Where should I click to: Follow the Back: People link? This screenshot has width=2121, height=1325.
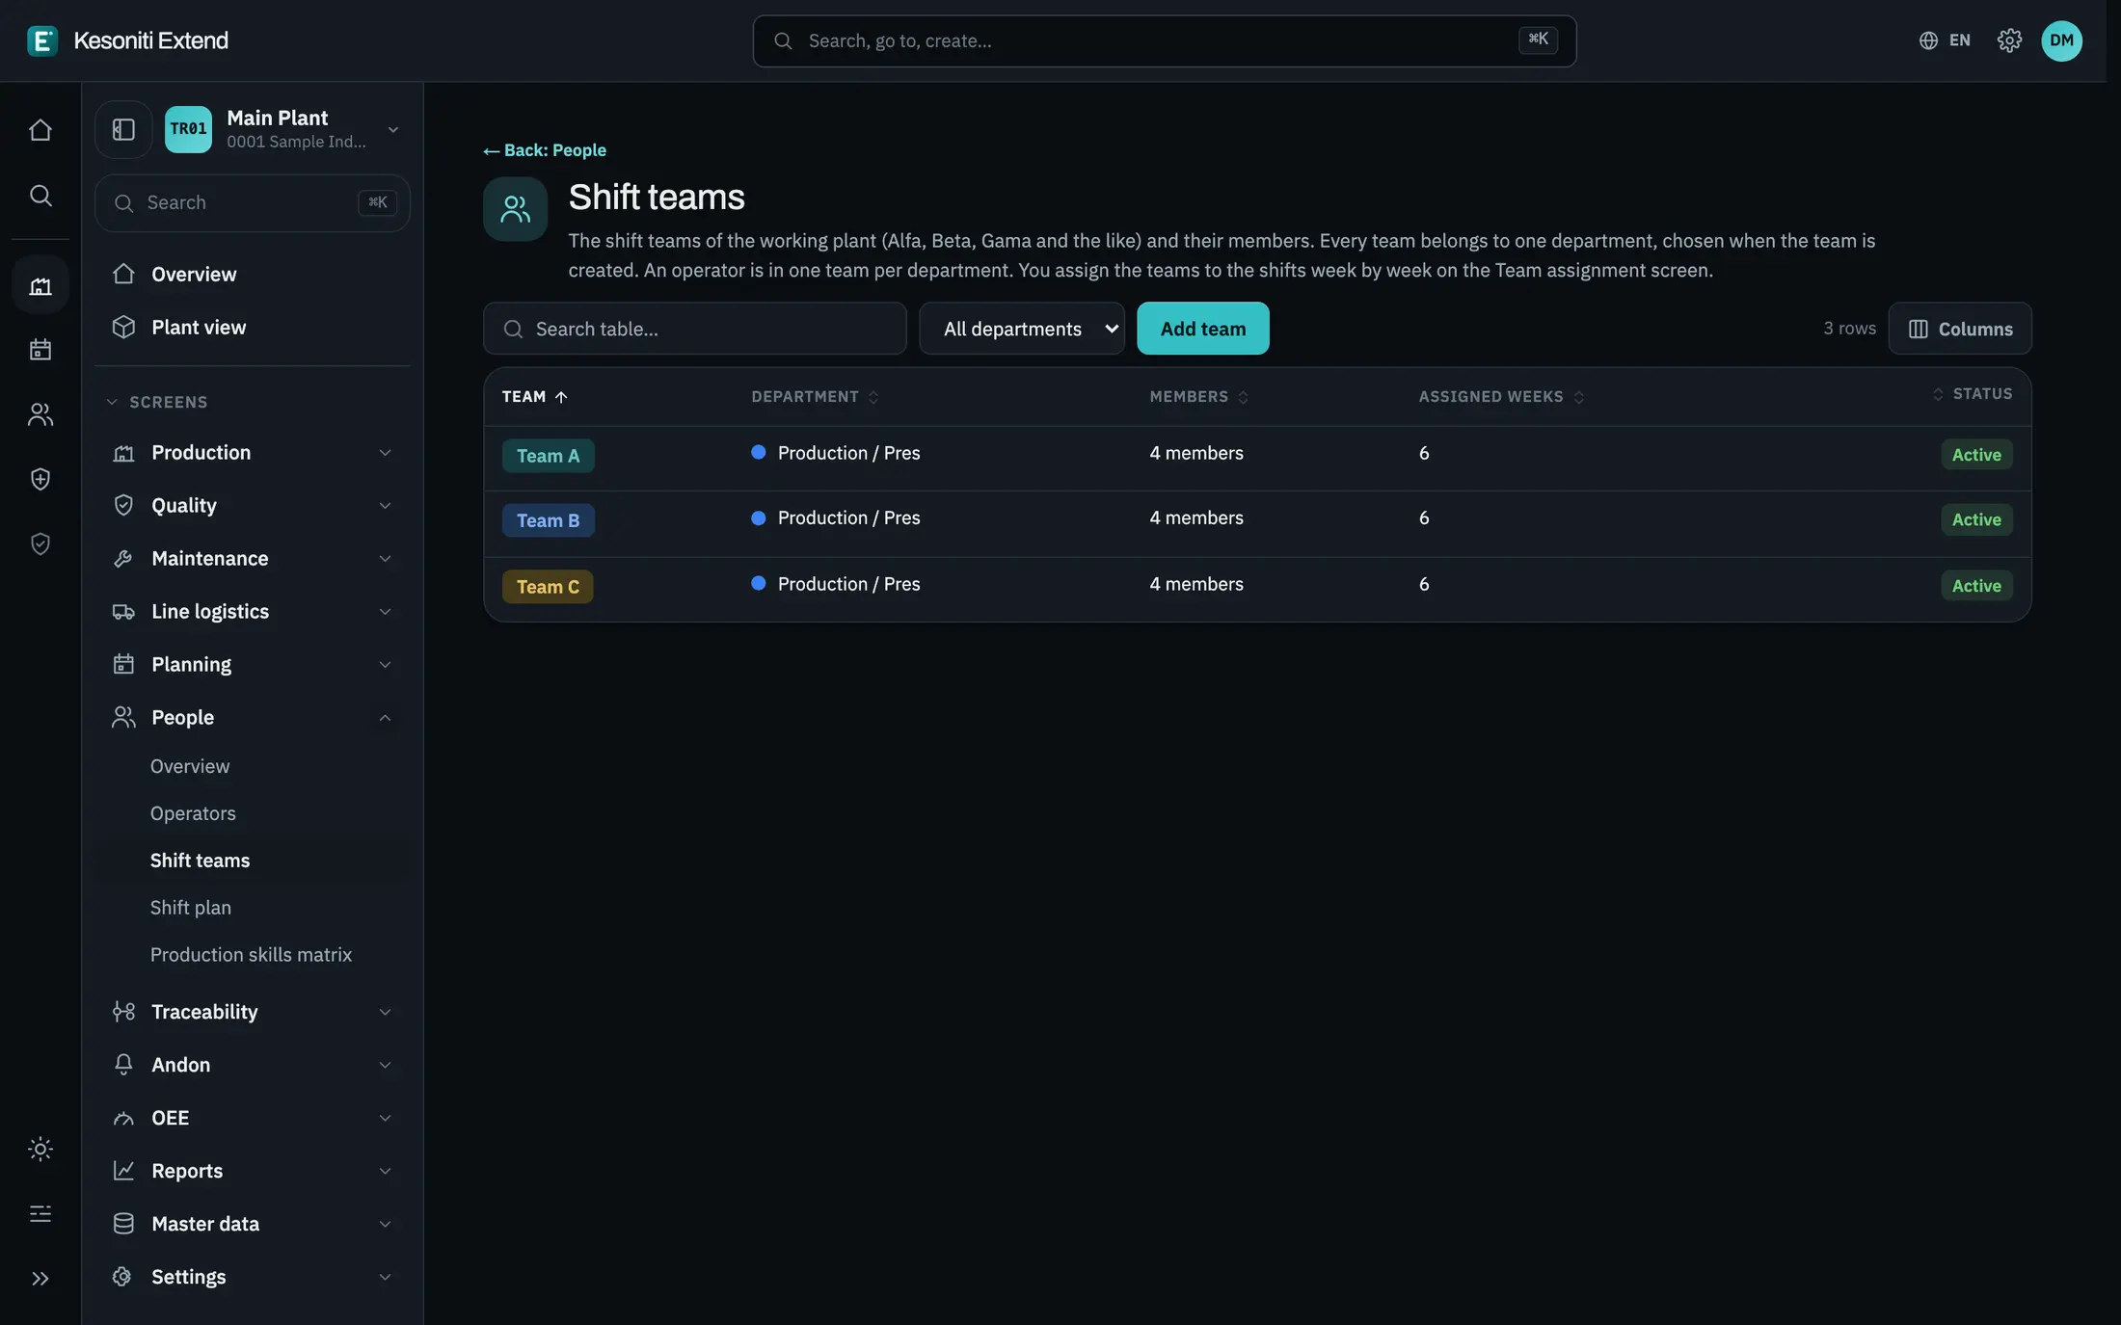pyautogui.click(x=545, y=150)
